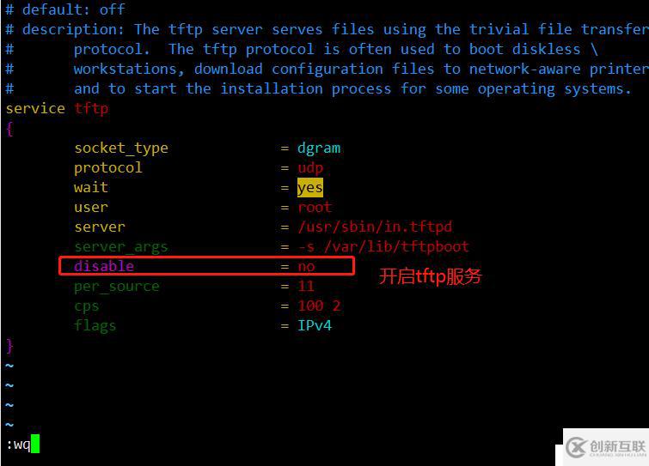Click the 'root' user value
Screen dimensions: 649x466
(x=315, y=207)
